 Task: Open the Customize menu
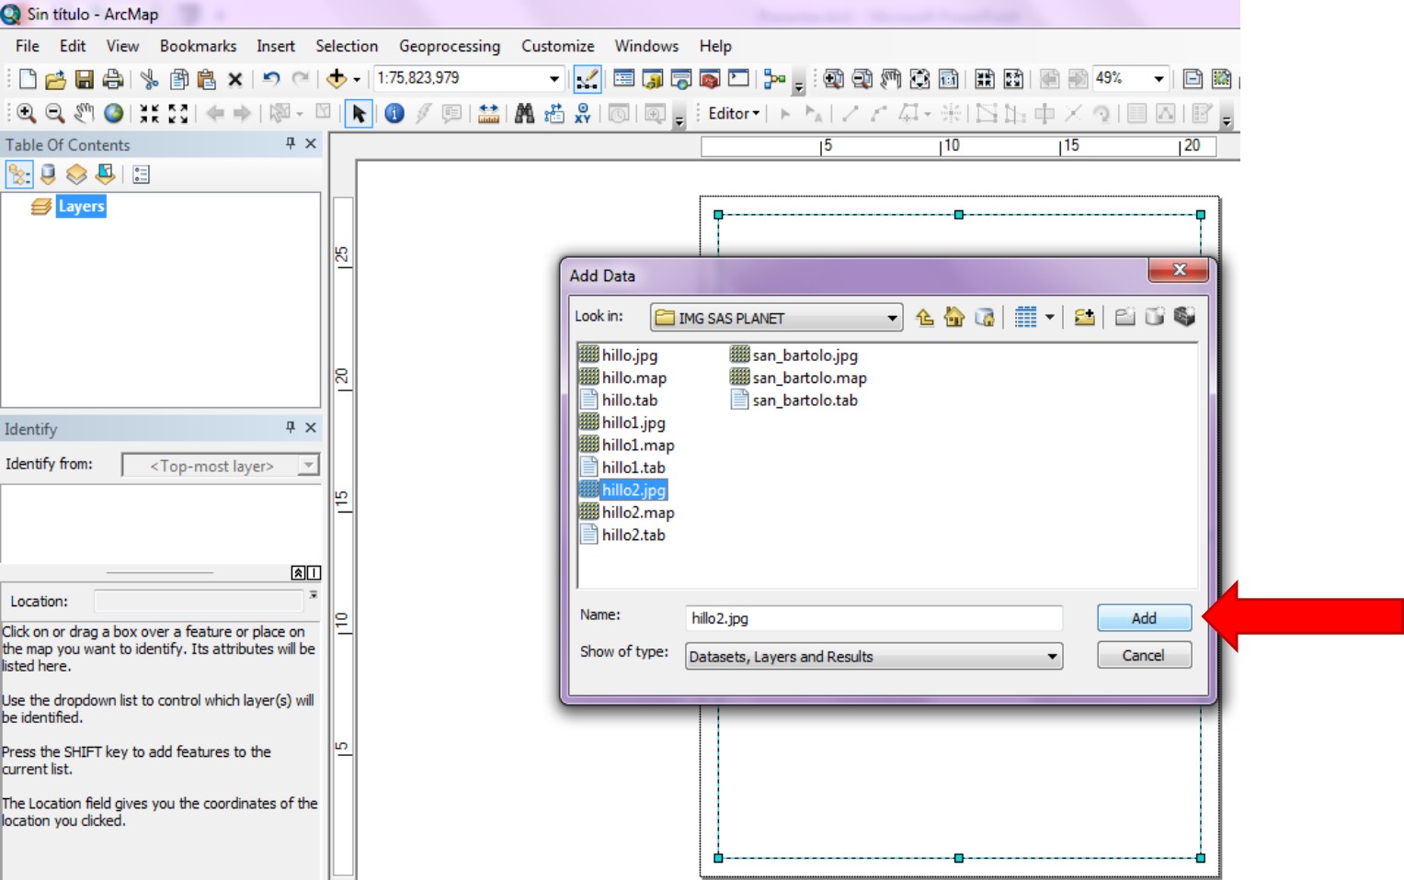pos(557,46)
